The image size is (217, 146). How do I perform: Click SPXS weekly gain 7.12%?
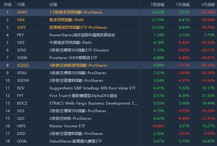pos(159,50)
